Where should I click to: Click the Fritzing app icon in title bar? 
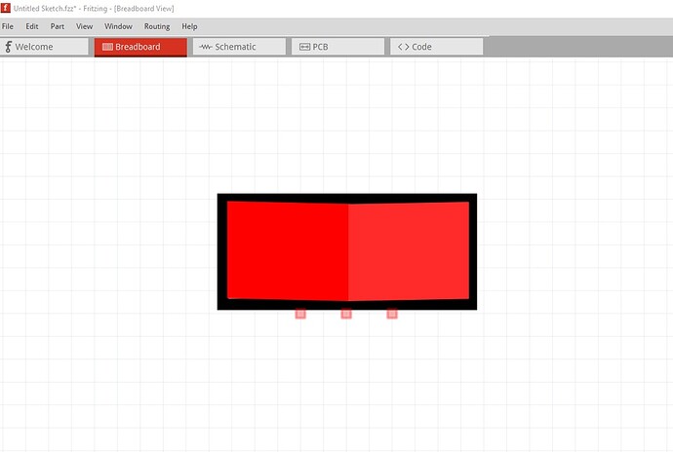[6, 8]
